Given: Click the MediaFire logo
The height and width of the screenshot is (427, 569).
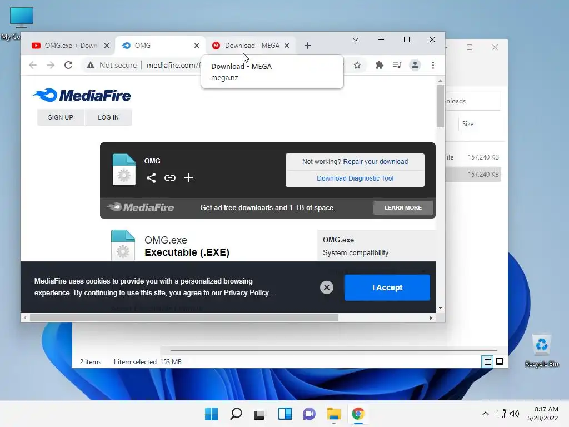Looking at the screenshot, I should (x=82, y=96).
